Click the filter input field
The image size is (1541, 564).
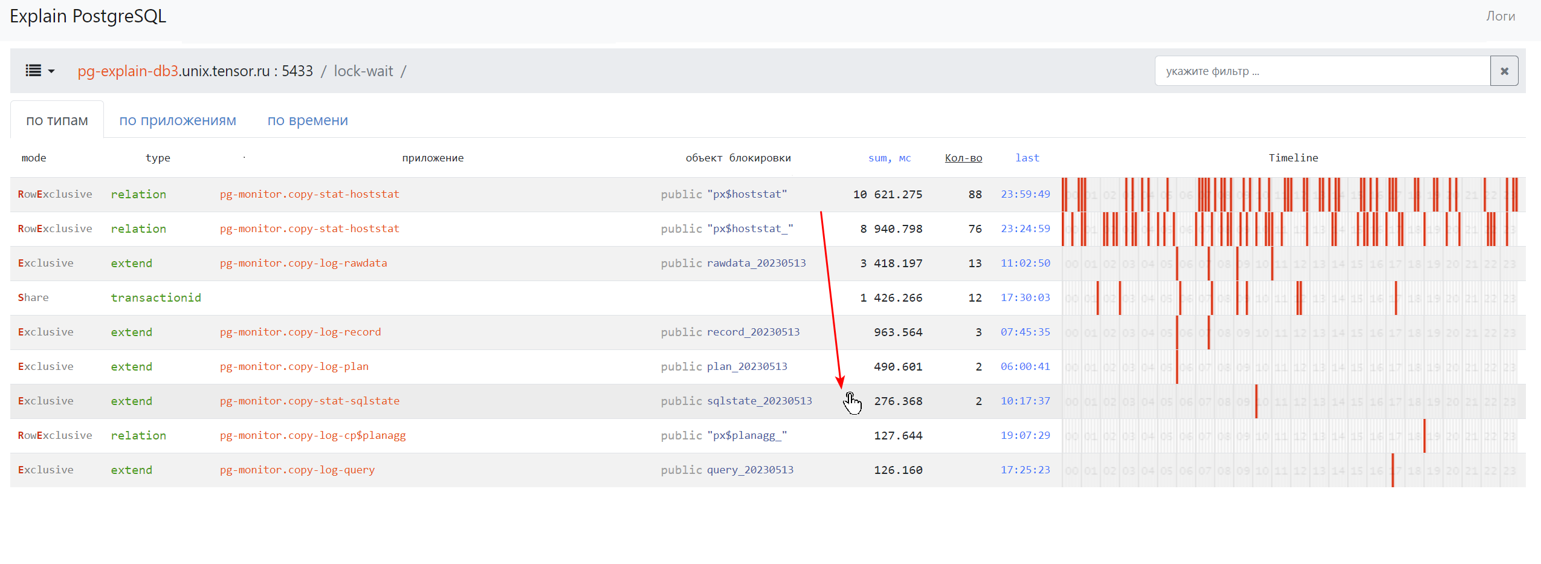[x=1322, y=71]
